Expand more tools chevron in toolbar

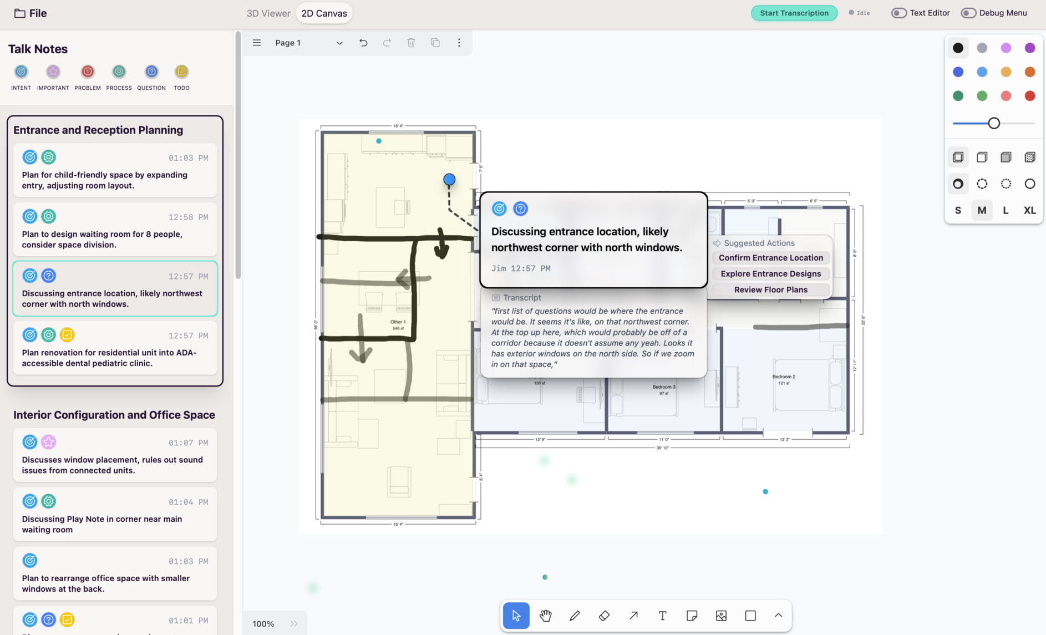[778, 616]
